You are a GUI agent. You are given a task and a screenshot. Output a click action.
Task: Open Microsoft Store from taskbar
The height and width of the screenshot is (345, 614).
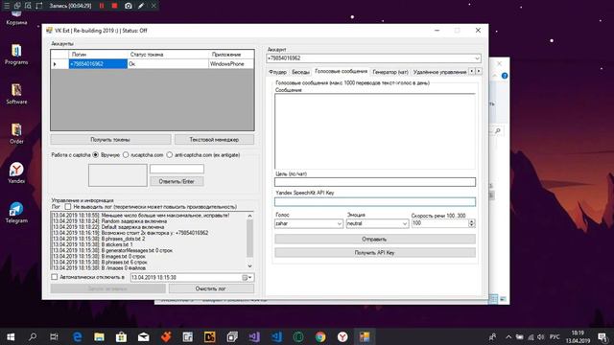click(x=122, y=336)
